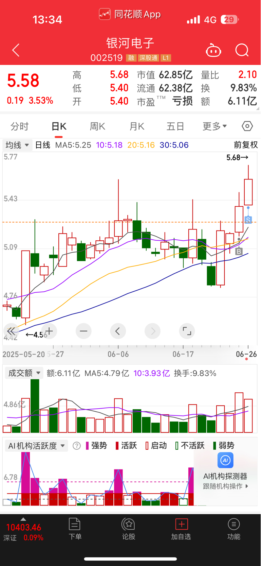
Task: Tap the 活跃 legend item
Action: (126, 446)
